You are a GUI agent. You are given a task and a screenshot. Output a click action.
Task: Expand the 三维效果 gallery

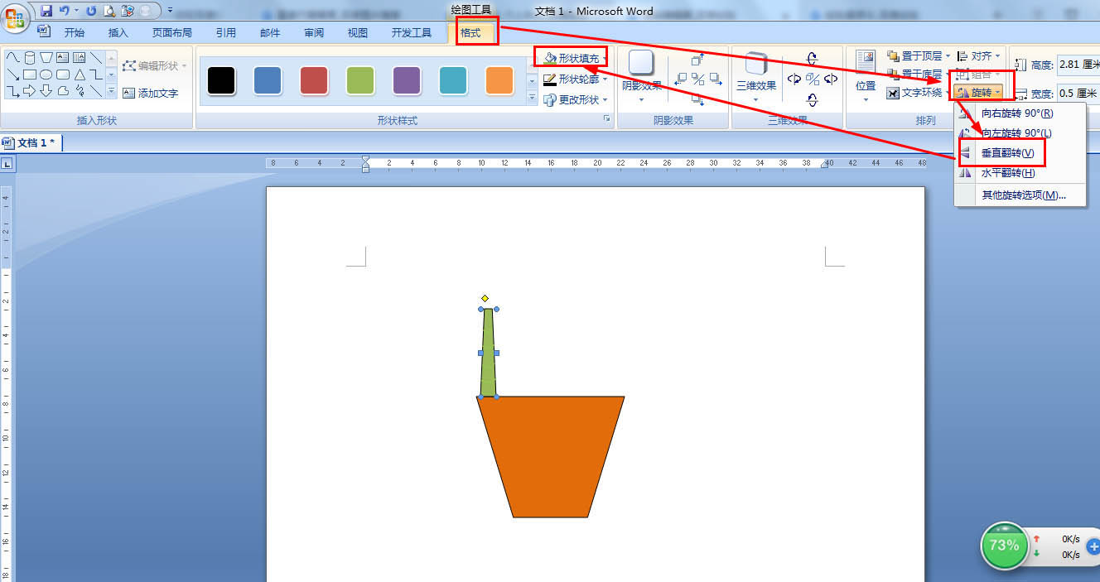point(756,77)
